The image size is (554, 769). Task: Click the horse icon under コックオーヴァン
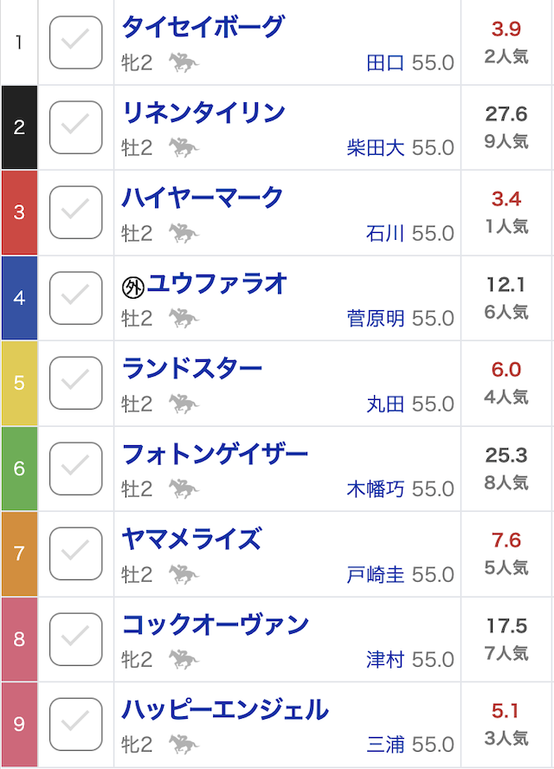click(184, 660)
